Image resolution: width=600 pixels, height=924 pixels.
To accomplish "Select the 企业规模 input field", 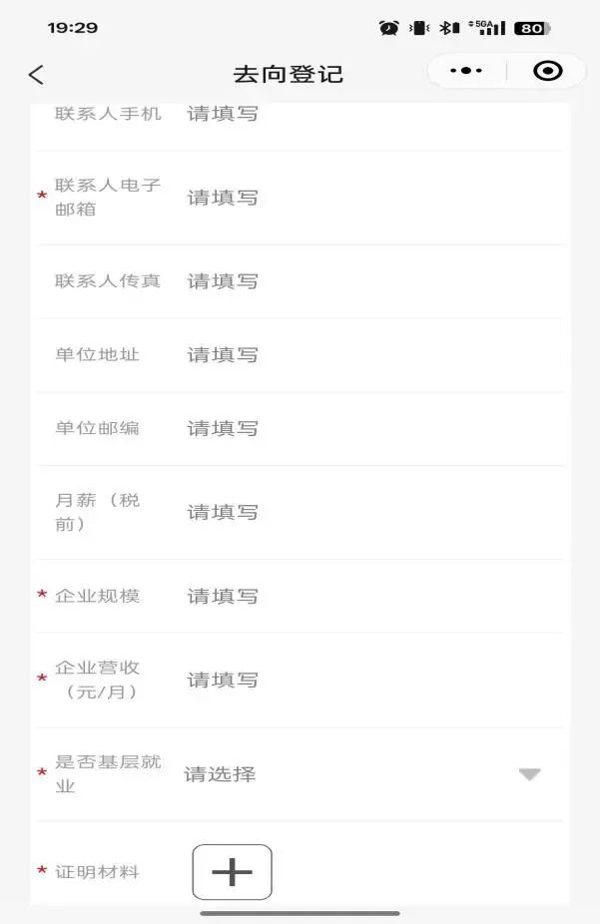I will [x=371, y=597].
